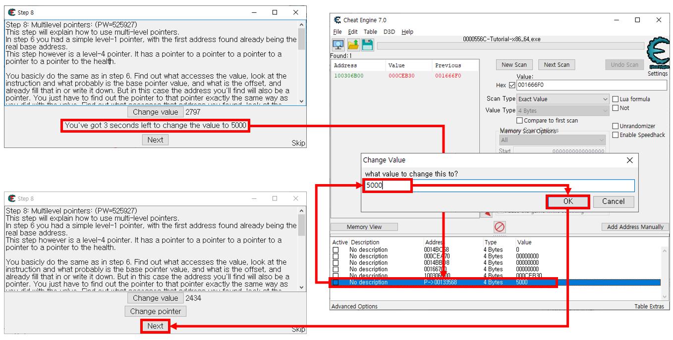Activate checkbox for address 00166700 row
673x340 pixels.
point(336,269)
